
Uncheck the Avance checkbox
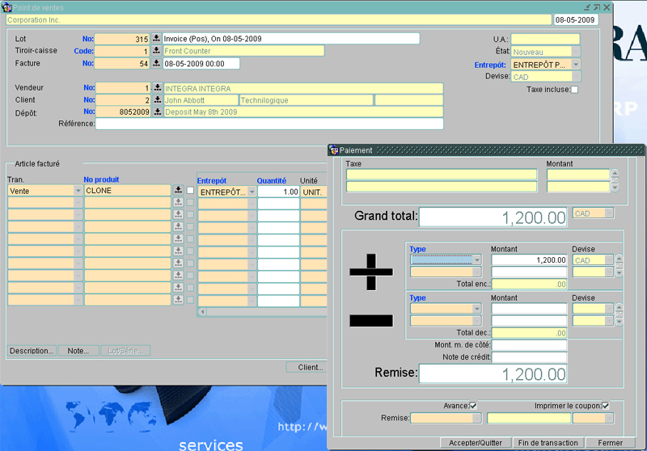(473, 406)
